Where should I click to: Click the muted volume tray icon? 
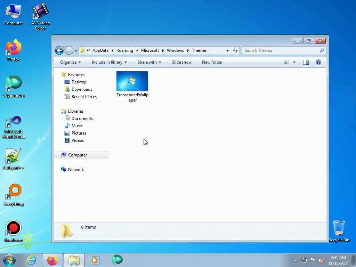tap(321, 261)
